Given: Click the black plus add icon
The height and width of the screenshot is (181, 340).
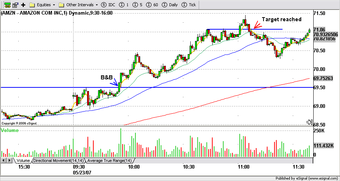Looking at the screenshot, I should point(24,4).
